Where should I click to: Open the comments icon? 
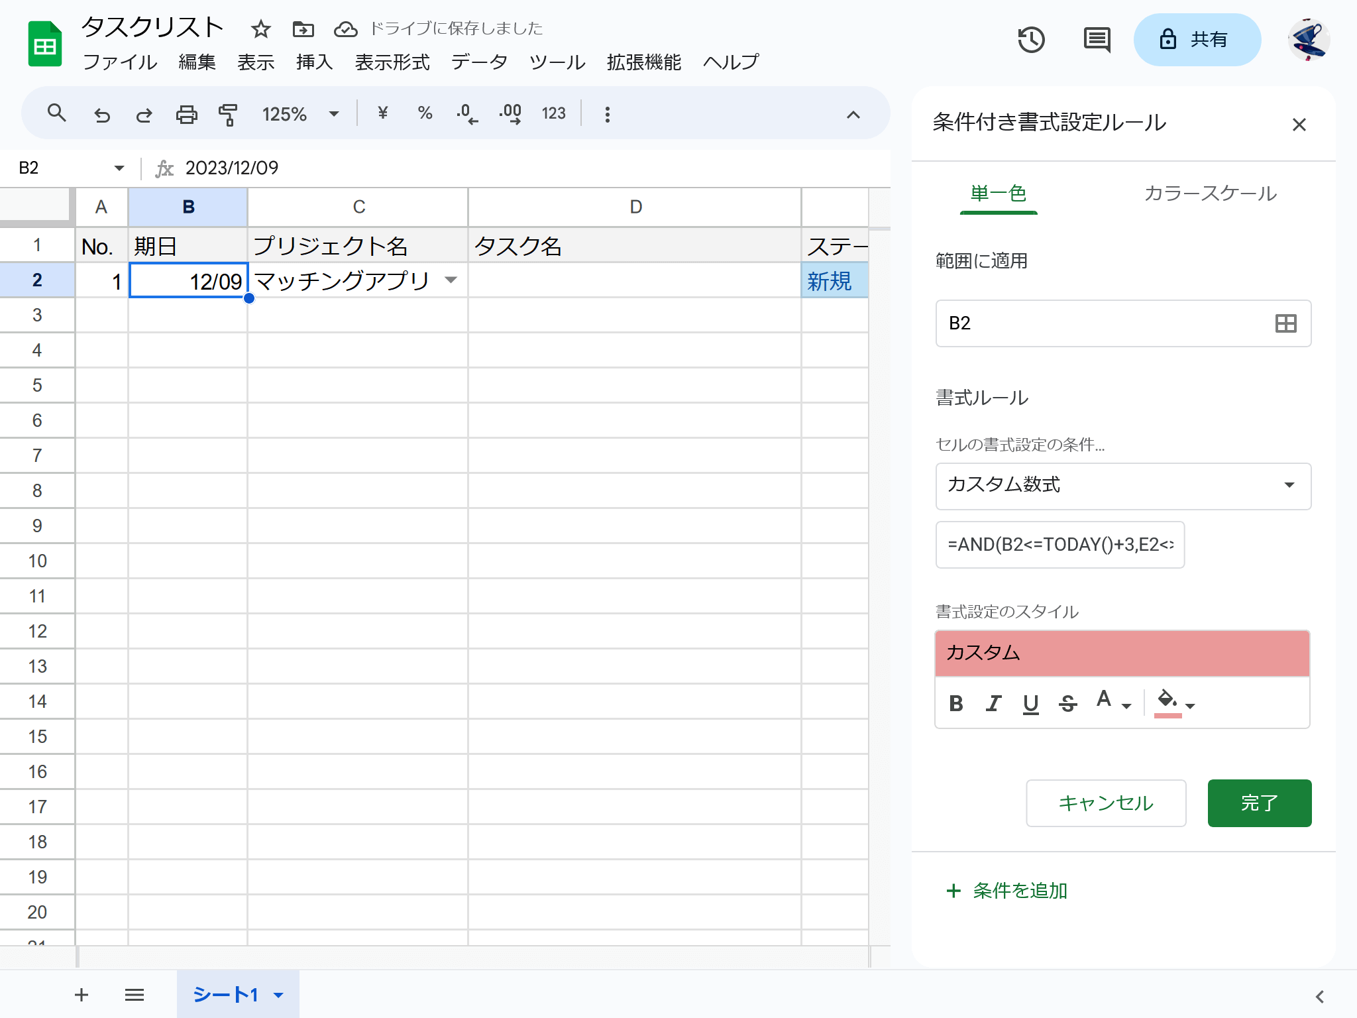coord(1097,40)
